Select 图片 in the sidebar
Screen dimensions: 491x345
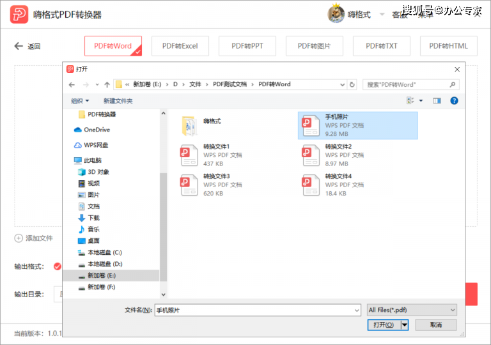click(x=89, y=195)
